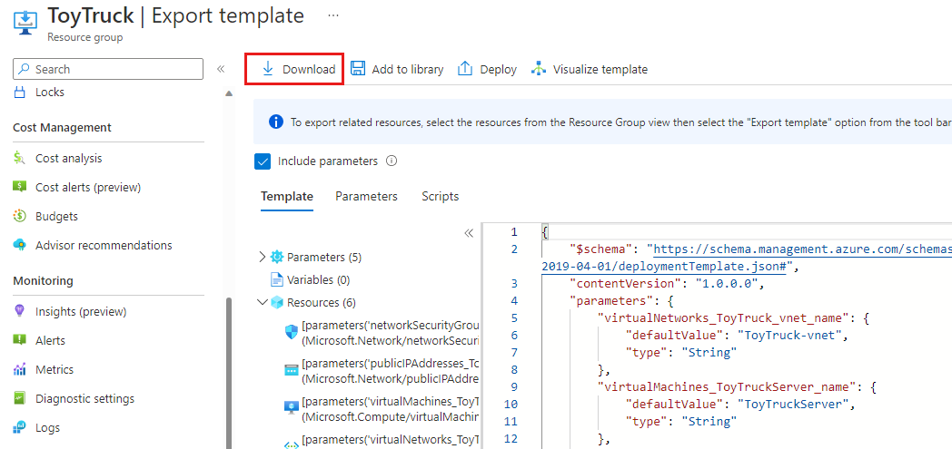Screen dimensions: 952x449
Task: Click the Visualize template diagram icon
Action: (539, 68)
